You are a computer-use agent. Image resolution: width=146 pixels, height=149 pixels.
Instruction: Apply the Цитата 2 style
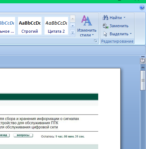point(56,26)
